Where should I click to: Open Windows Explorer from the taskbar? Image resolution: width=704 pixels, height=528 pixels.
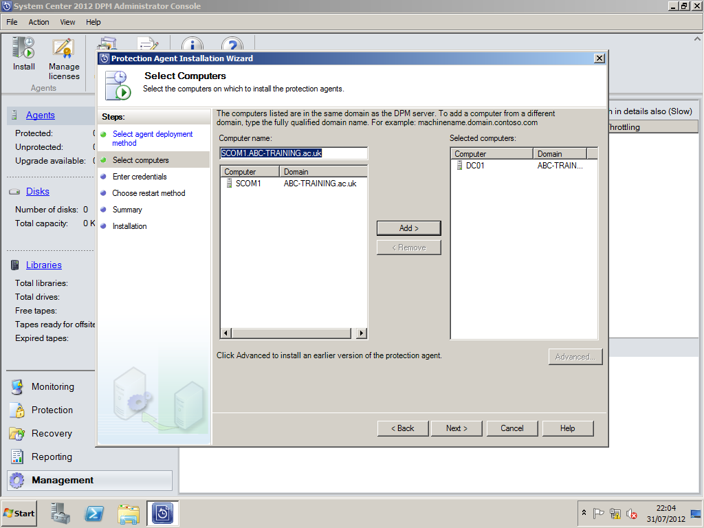click(x=129, y=513)
